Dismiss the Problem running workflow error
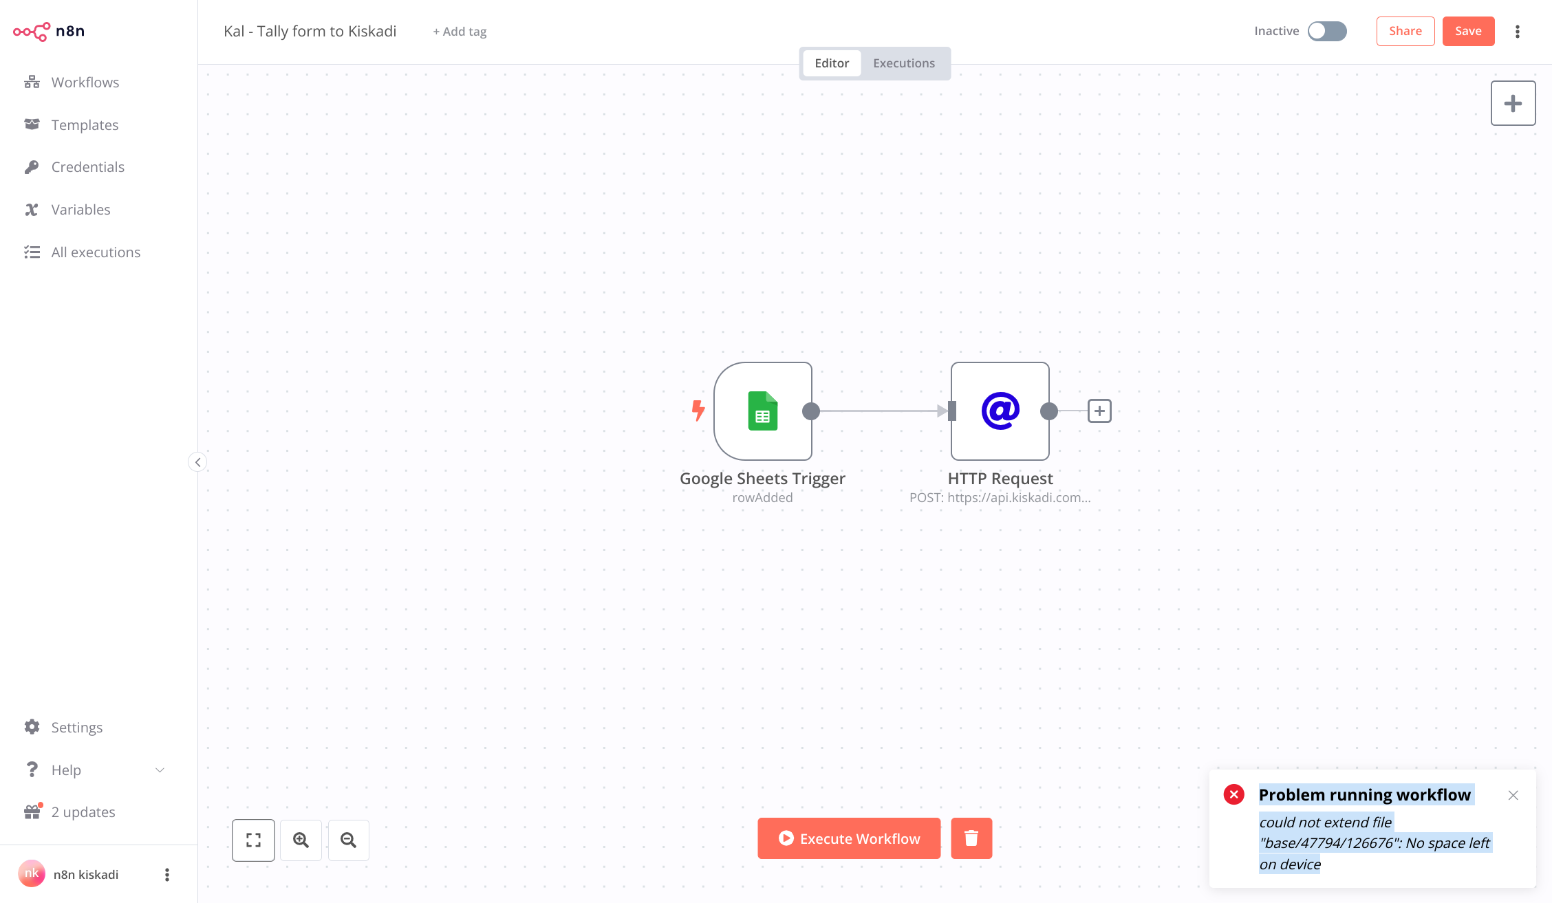 pos(1513,794)
